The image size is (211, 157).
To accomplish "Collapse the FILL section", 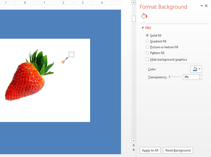I will tap(143, 28).
